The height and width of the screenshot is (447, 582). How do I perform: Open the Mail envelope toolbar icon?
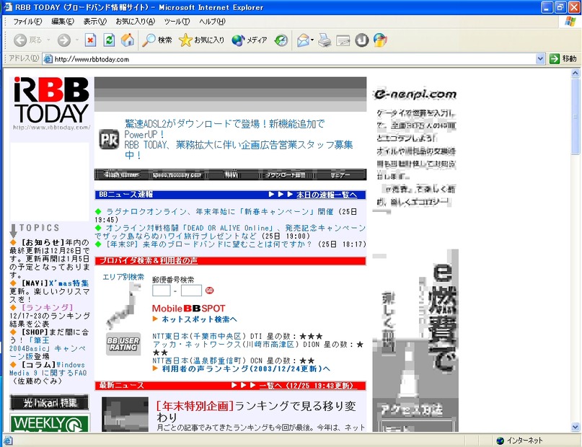coord(303,40)
